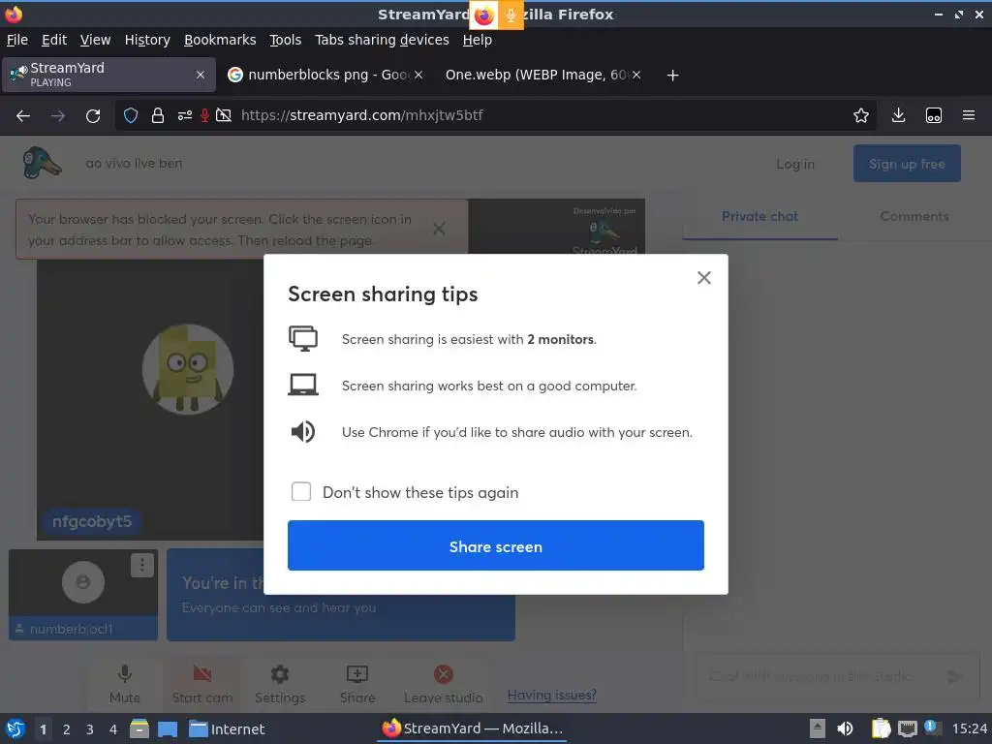
Task: Click the Sign up free button
Action: (907, 164)
